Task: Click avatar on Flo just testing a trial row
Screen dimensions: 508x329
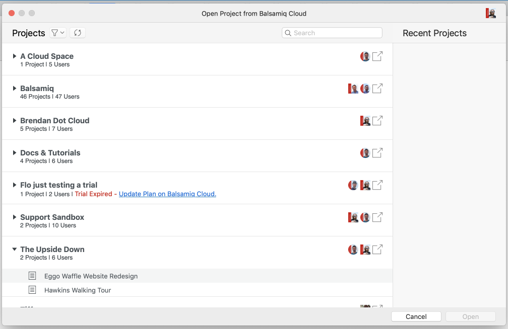Action: [353, 185]
